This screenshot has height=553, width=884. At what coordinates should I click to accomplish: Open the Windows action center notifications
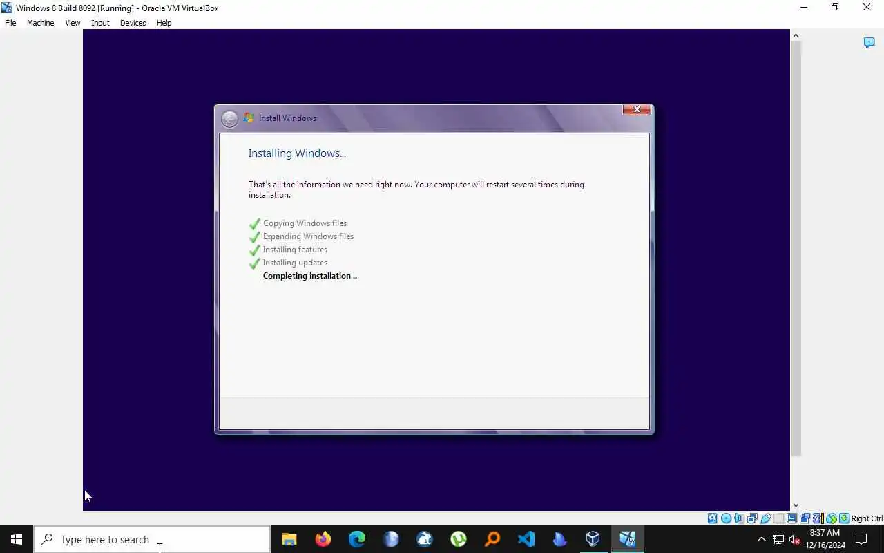pos(862,539)
